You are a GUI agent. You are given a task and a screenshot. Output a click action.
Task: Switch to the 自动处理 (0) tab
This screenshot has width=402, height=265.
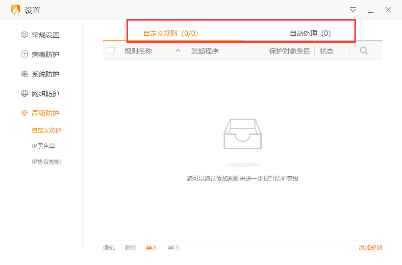(x=310, y=33)
